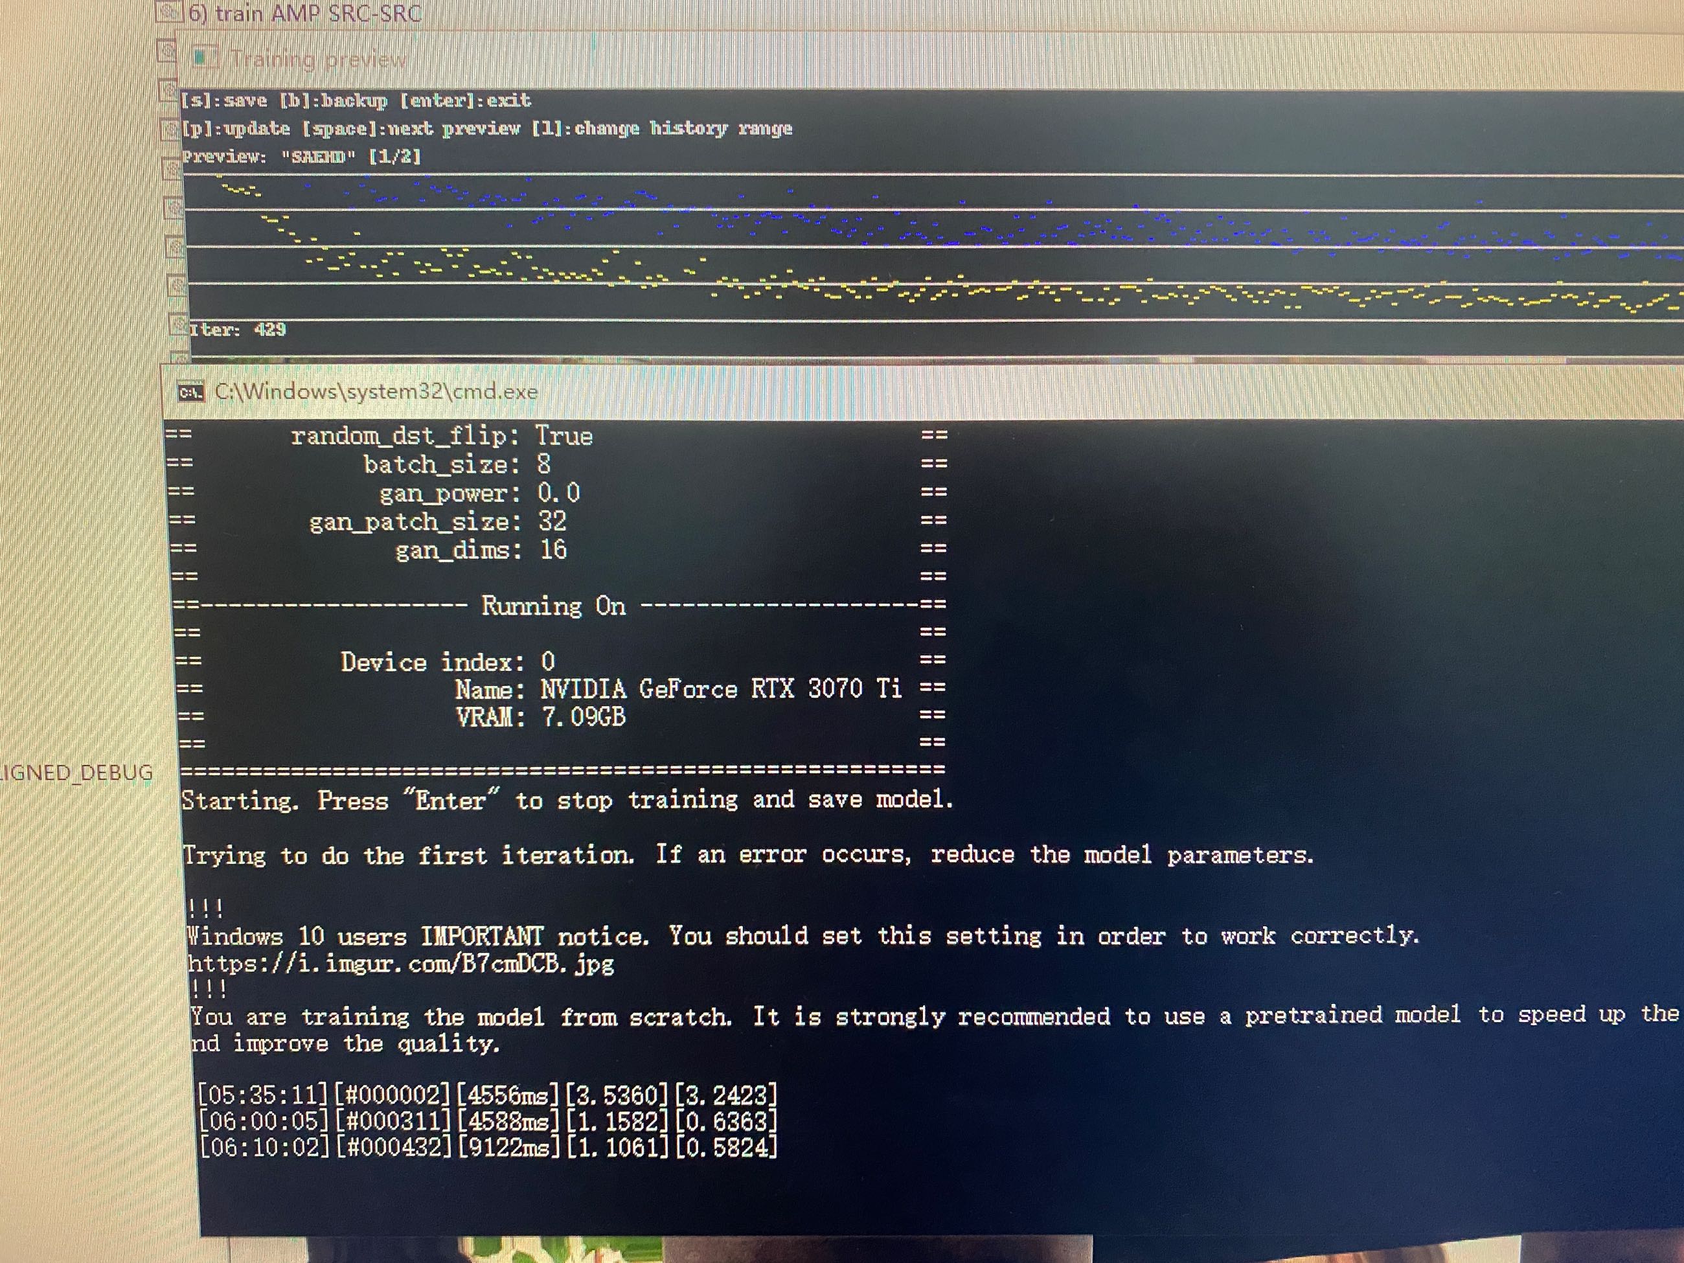This screenshot has height=1263, width=1684.
Task: Open the '6) train AMP SRC-SRC' batch file
Action: click(x=304, y=13)
